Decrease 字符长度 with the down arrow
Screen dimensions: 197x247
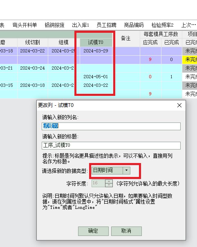pos(109,185)
